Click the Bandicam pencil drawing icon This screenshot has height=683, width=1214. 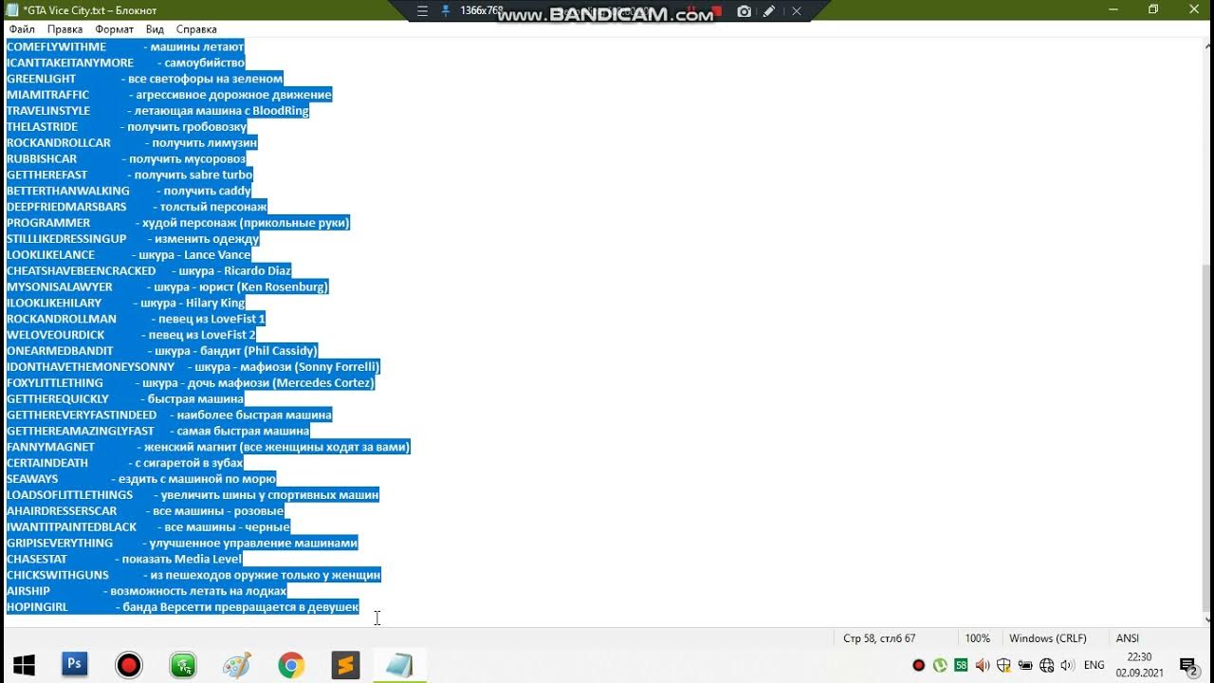point(769,11)
